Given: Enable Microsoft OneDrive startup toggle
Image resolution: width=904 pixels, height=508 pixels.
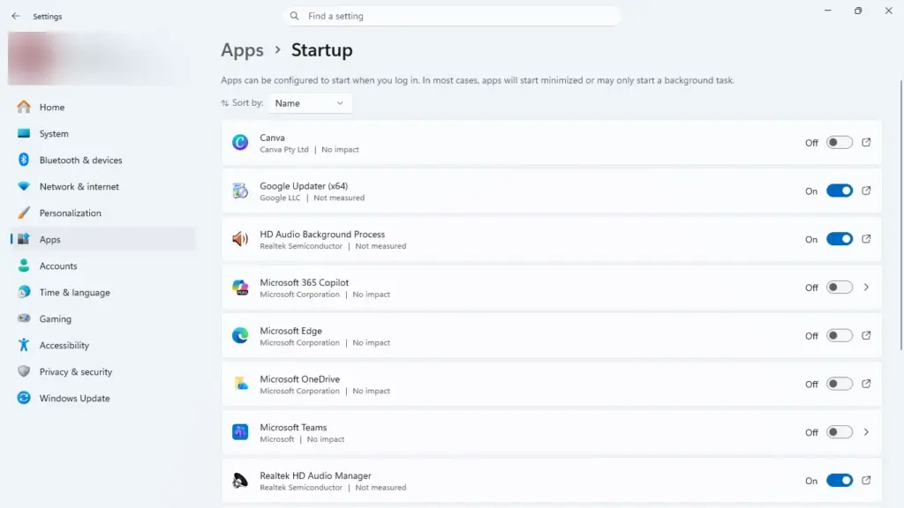Looking at the screenshot, I should pyautogui.click(x=840, y=384).
